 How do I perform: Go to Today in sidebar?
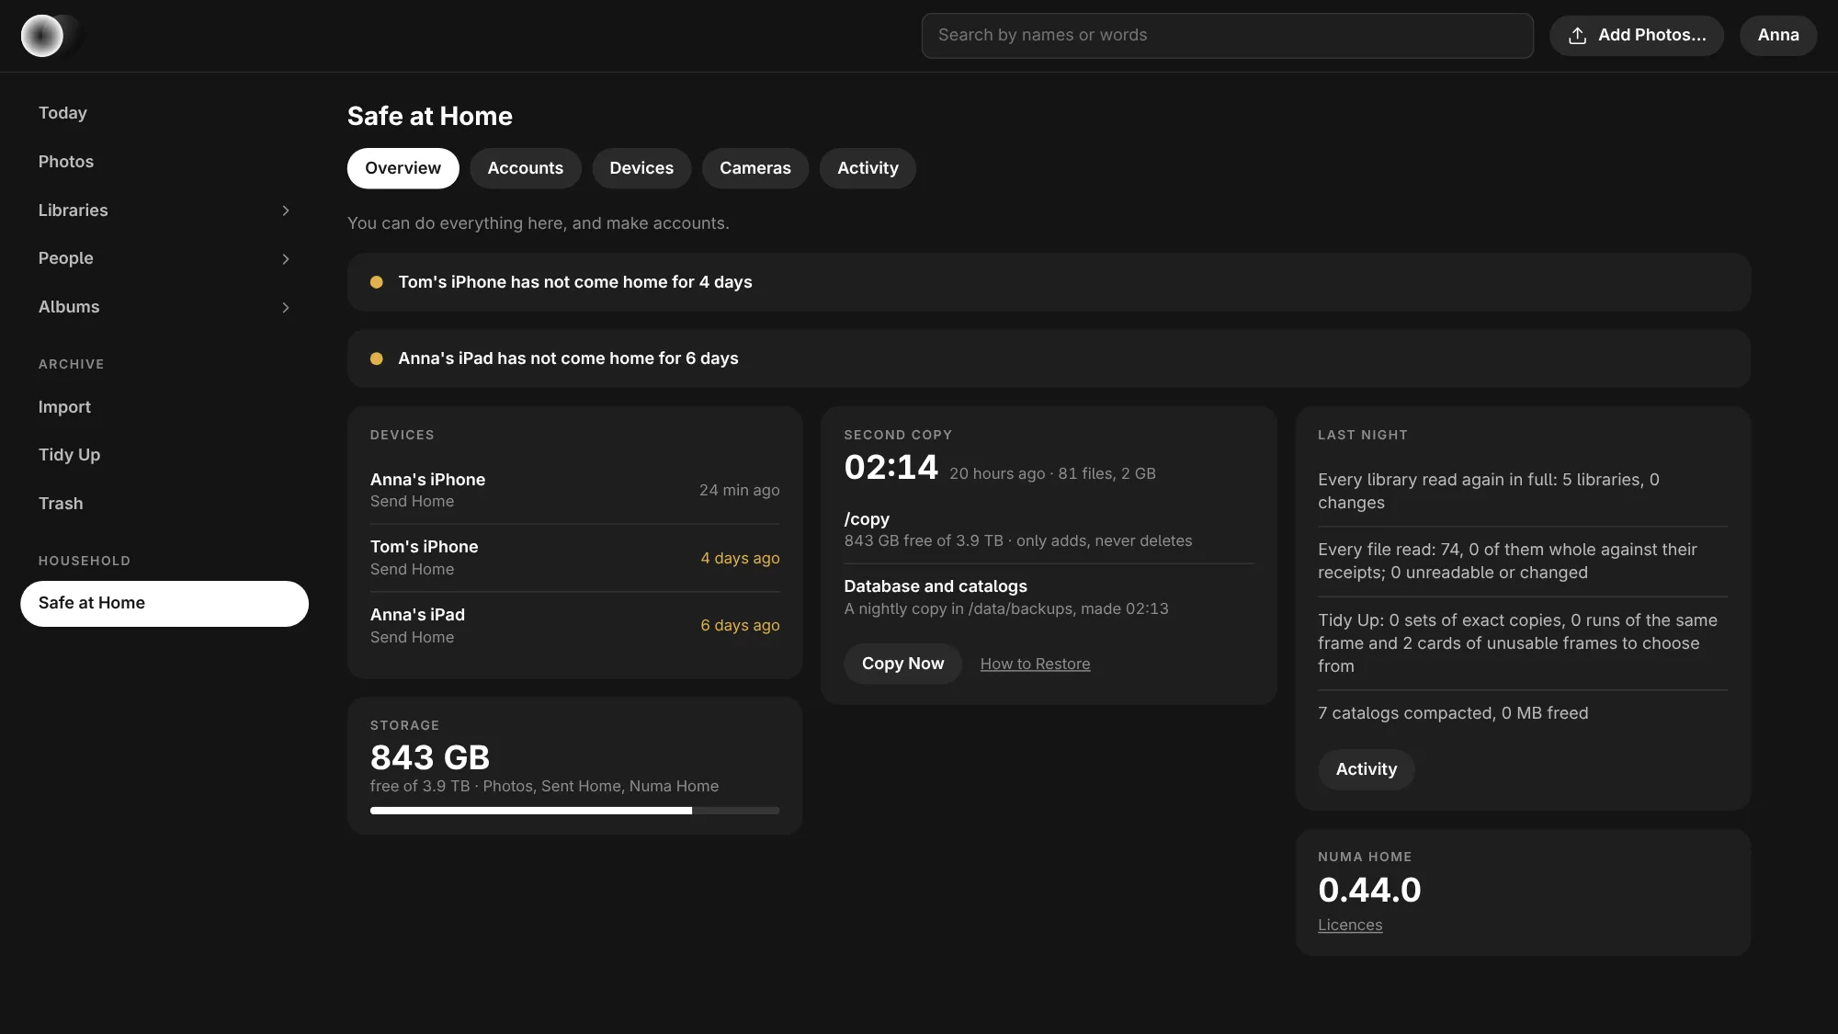[x=164, y=113]
